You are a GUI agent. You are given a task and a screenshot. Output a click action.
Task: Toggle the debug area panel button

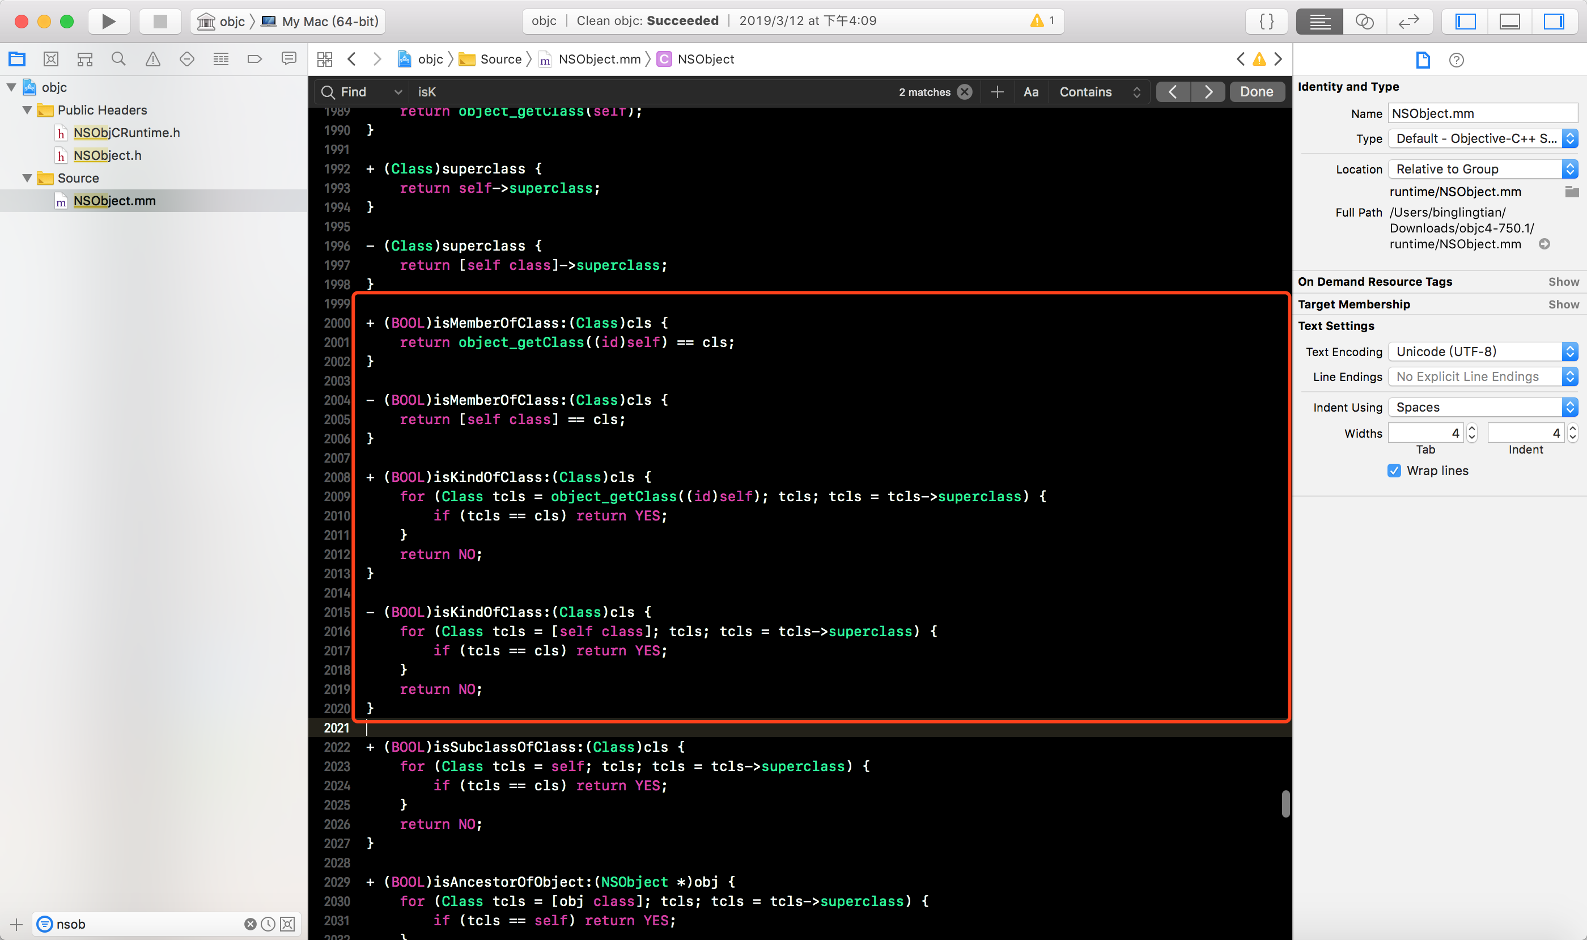(1510, 22)
